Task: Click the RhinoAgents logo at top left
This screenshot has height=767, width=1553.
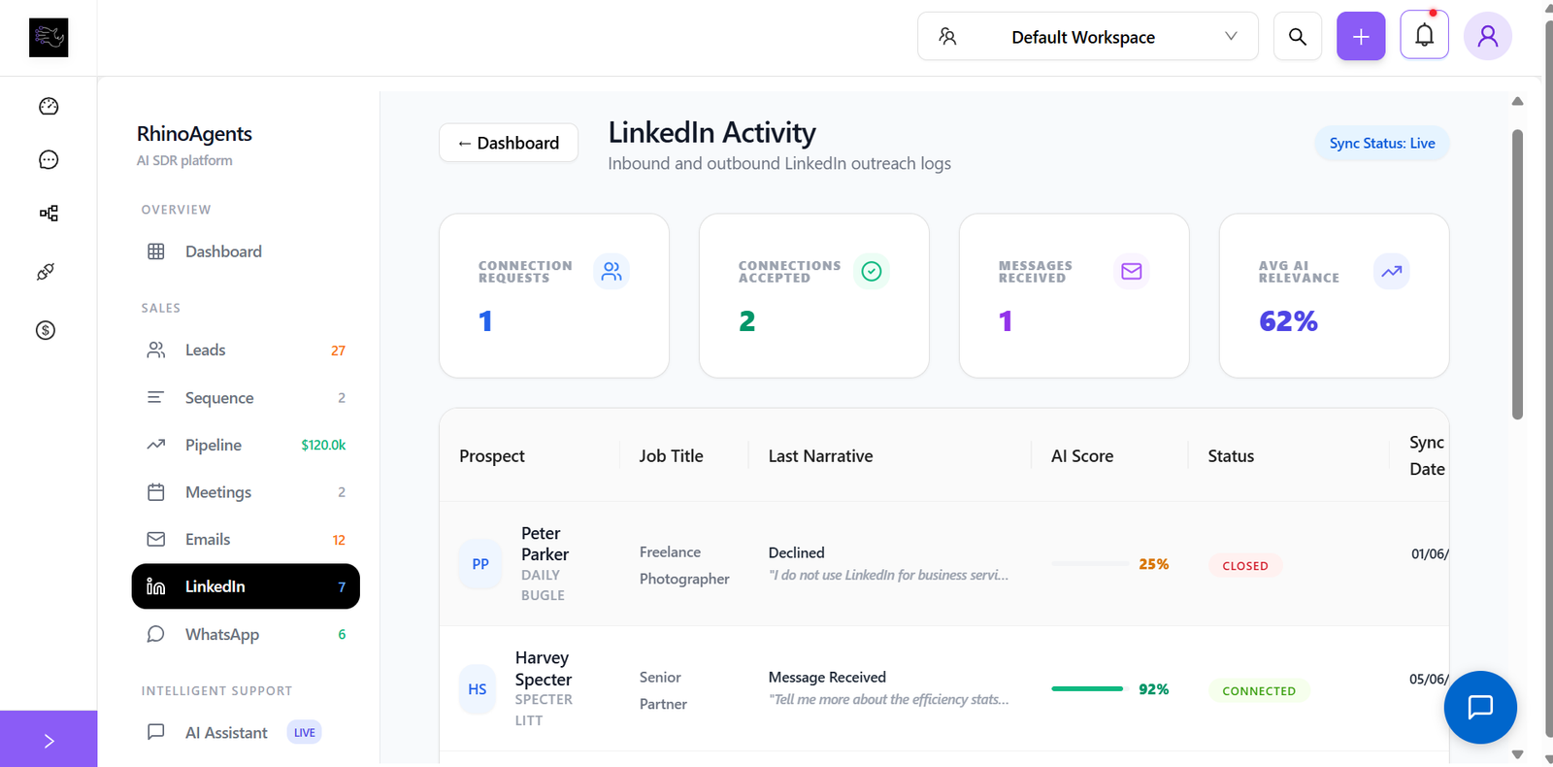Action: click(x=49, y=38)
